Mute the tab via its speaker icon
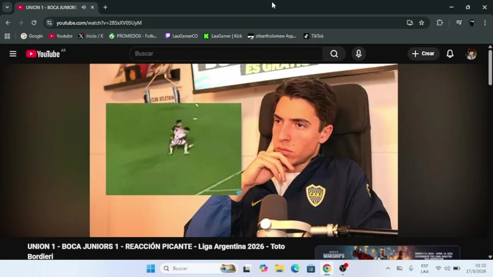 (84, 7)
